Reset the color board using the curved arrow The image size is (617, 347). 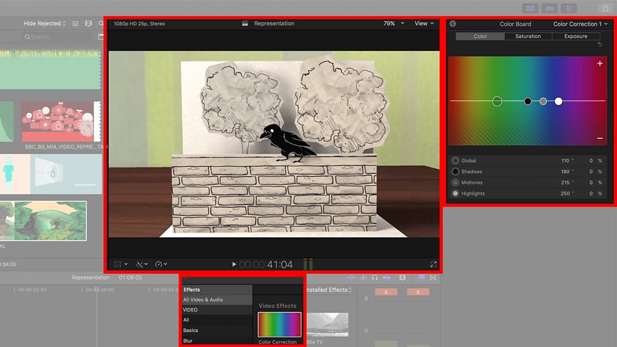tap(600, 44)
